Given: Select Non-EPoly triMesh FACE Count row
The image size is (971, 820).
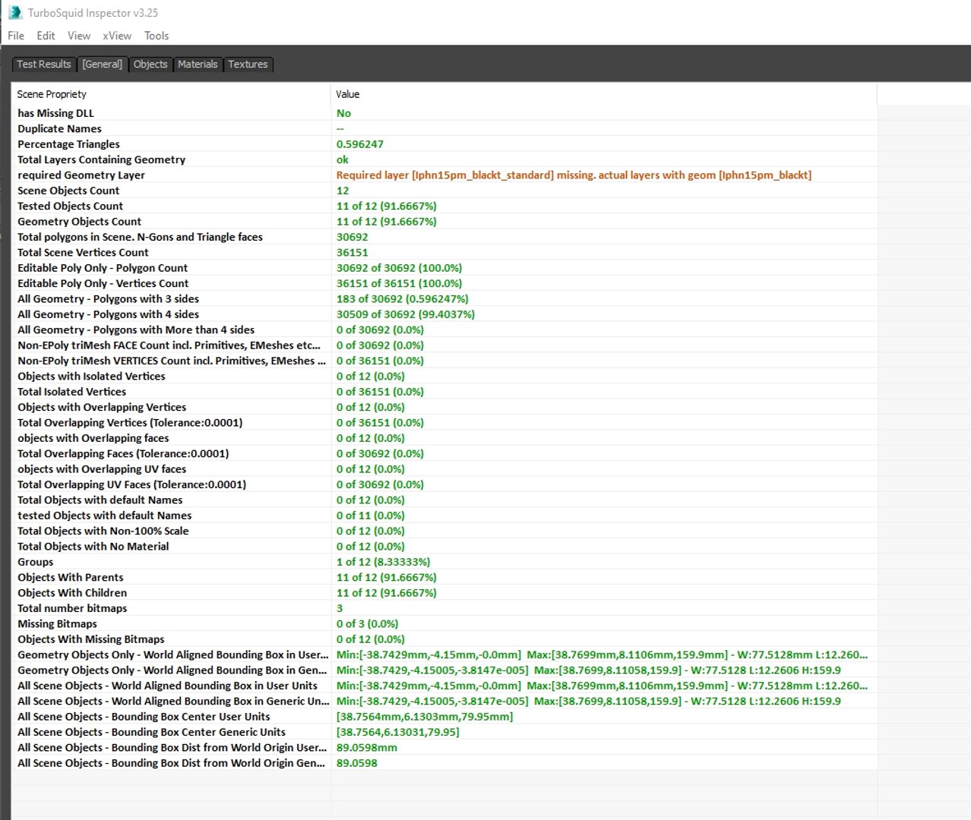Looking at the screenshot, I should click(x=444, y=345).
